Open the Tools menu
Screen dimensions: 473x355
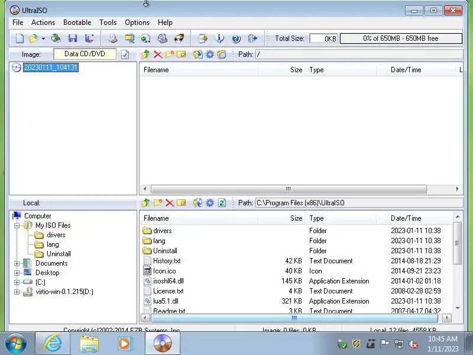[x=108, y=22]
